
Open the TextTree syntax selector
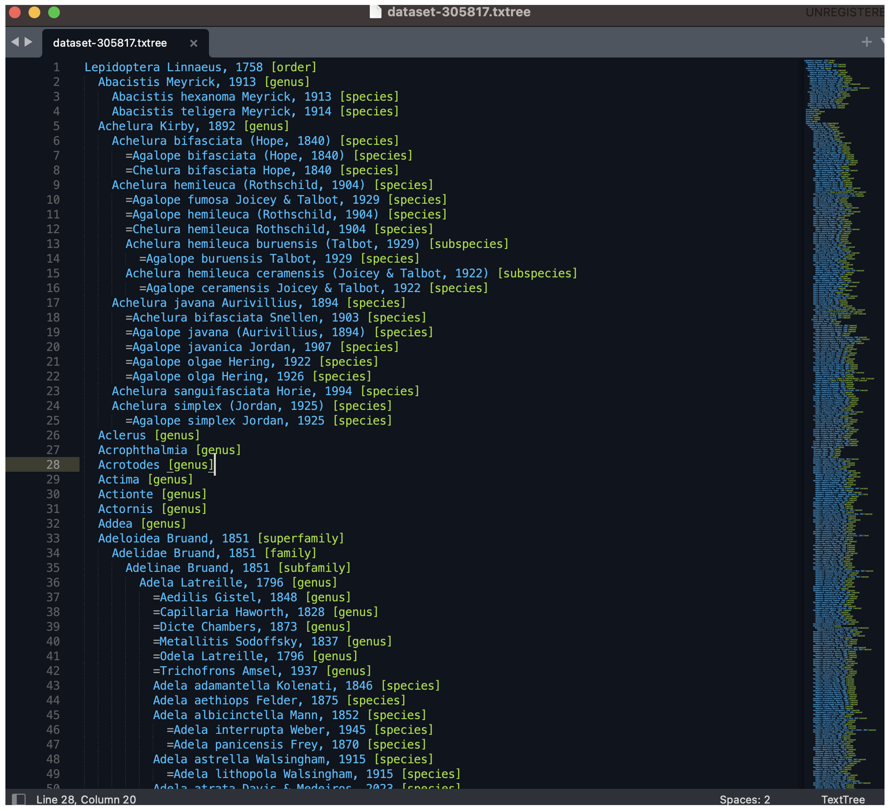[842, 799]
